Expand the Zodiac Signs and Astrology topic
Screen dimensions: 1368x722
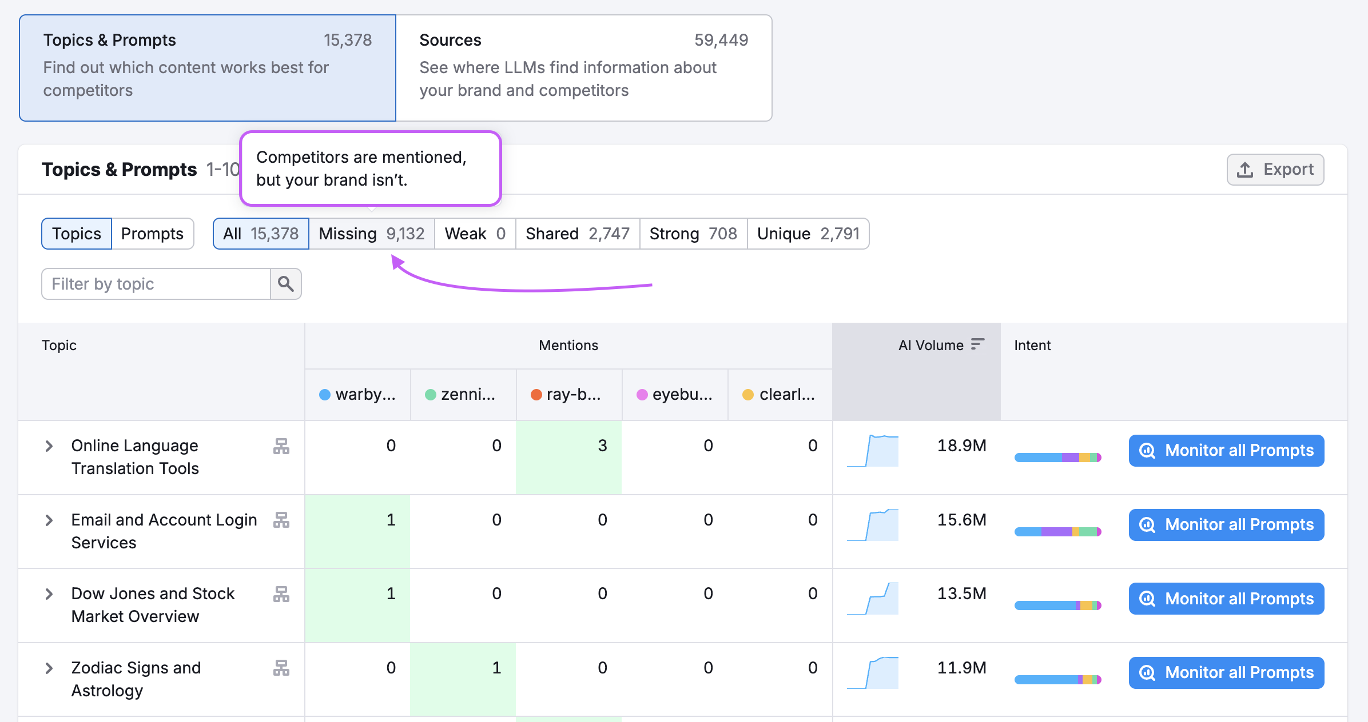tap(49, 669)
